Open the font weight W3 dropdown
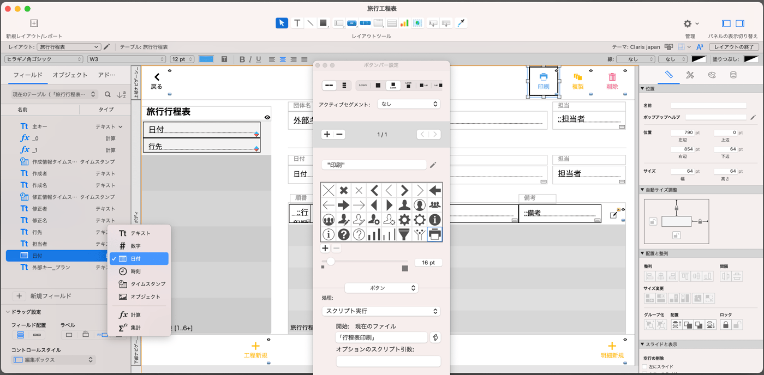This screenshot has height=375, width=764. point(126,59)
